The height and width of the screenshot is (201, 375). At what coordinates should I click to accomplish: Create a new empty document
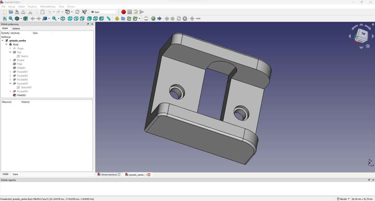click(5, 12)
